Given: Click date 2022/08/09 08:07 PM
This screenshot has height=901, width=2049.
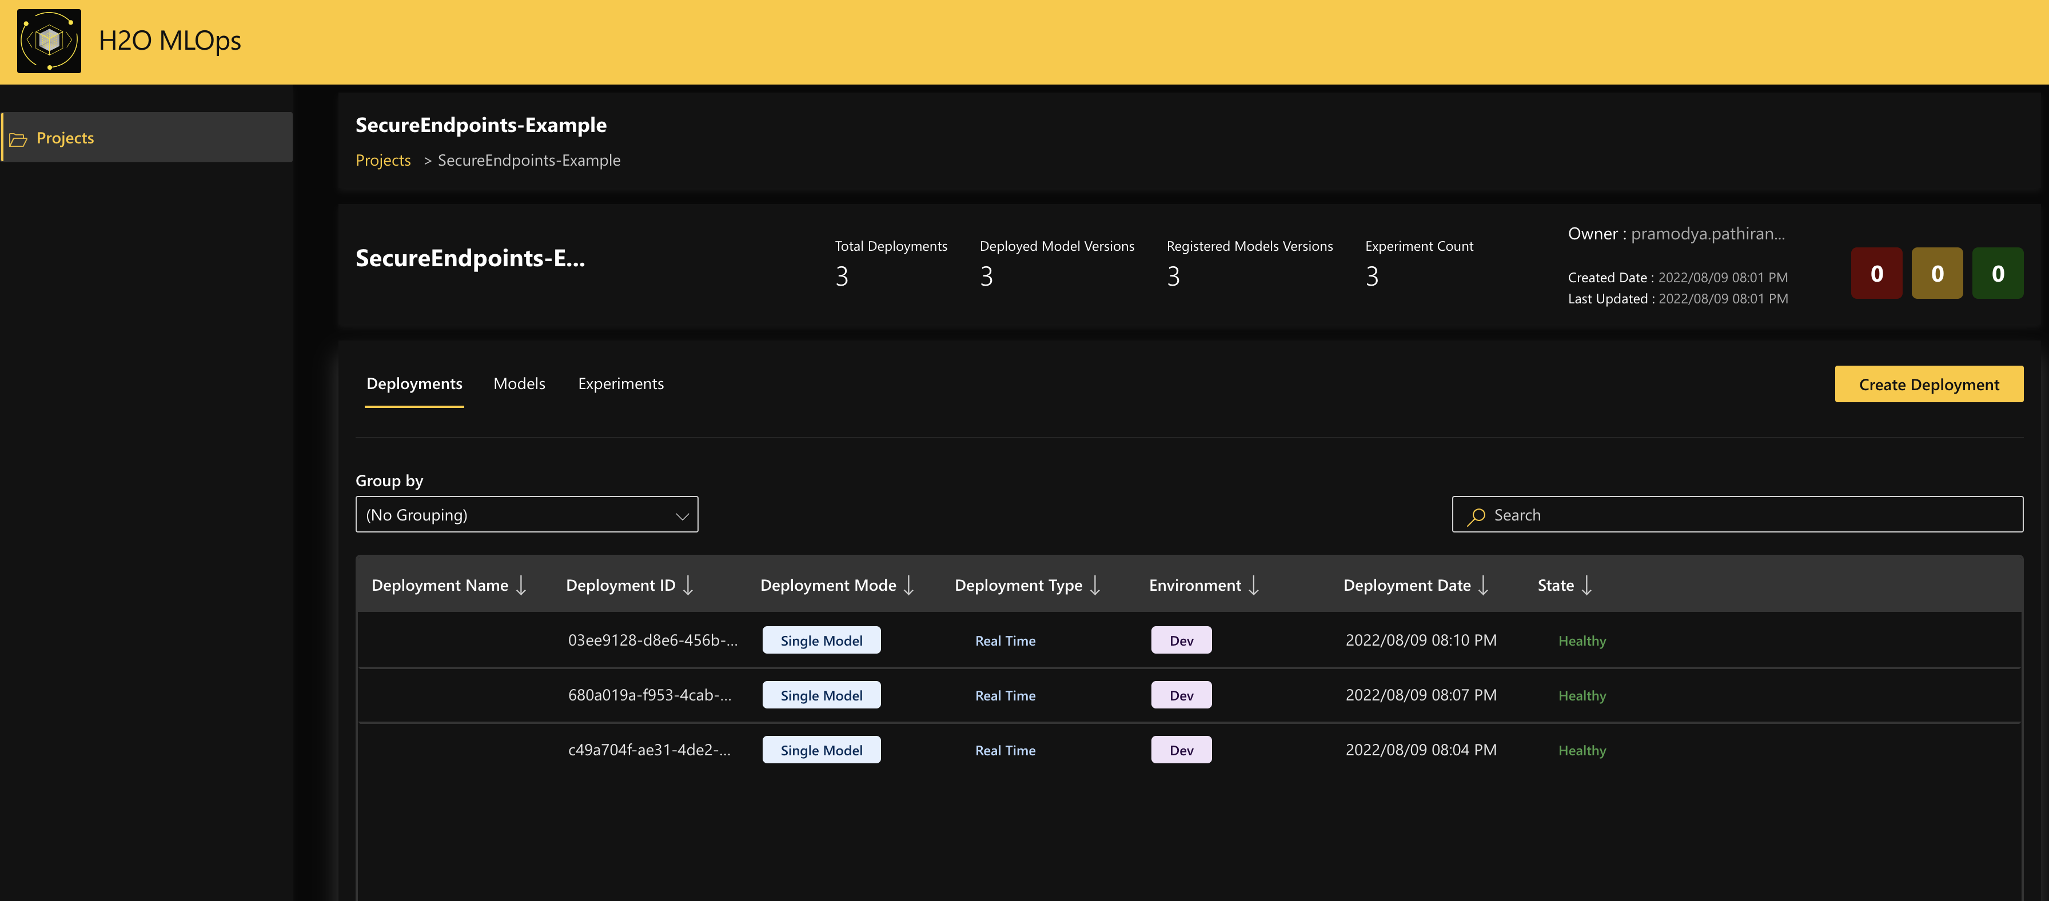Looking at the screenshot, I should [1421, 695].
